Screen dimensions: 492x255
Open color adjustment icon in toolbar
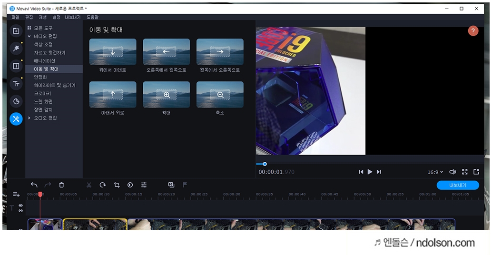point(130,185)
